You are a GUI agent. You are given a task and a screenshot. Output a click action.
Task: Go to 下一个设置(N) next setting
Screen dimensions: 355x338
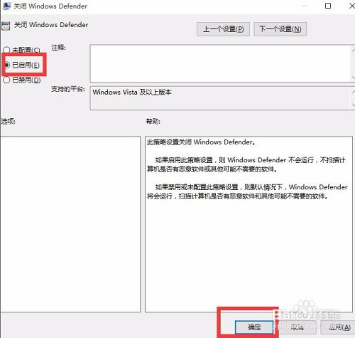pyautogui.click(x=280, y=29)
